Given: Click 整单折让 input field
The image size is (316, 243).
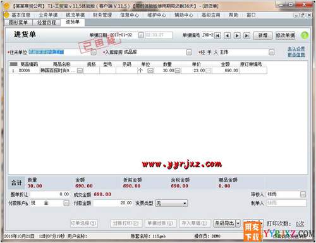Looking at the screenshot, I should (x=50, y=194).
